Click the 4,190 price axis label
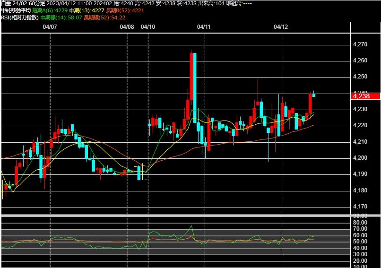The height and width of the screenshot is (268, 381). tap(360, 174)
